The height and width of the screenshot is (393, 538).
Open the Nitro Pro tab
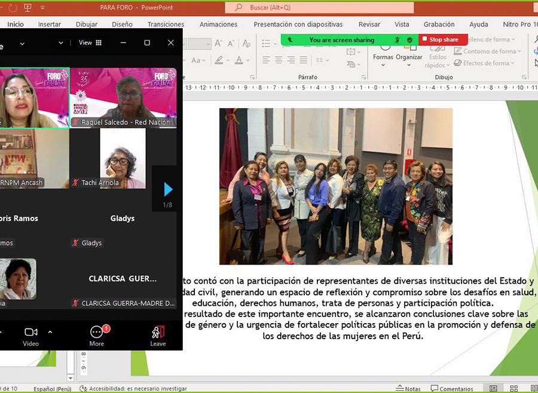point(520,24)
